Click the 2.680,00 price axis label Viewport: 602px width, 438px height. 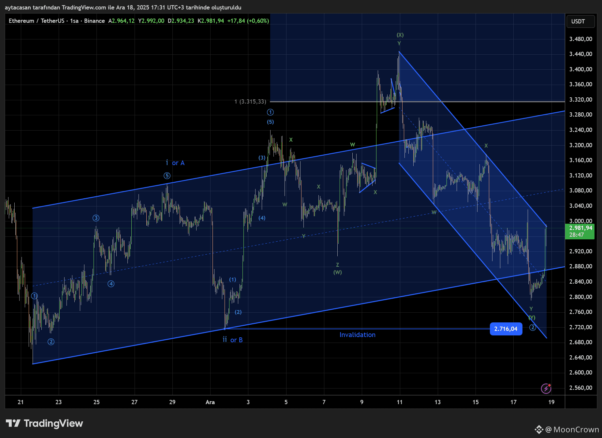click(x=581, y=342)
